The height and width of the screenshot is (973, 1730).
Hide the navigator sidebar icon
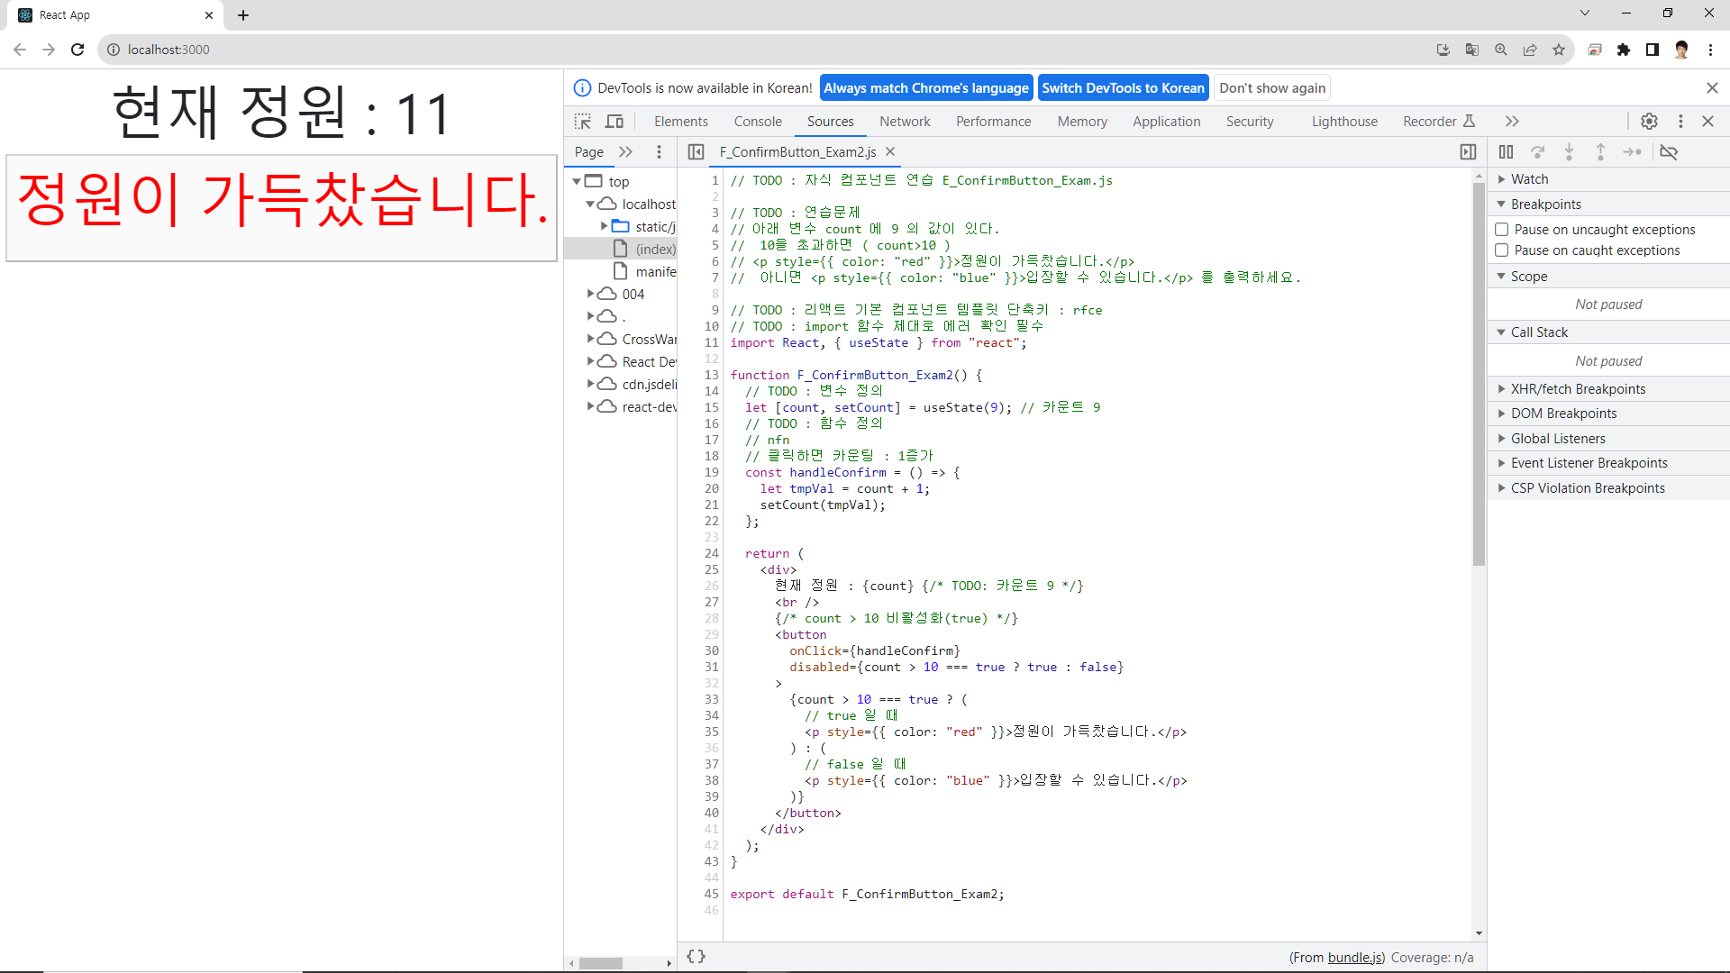pos(696,152)
